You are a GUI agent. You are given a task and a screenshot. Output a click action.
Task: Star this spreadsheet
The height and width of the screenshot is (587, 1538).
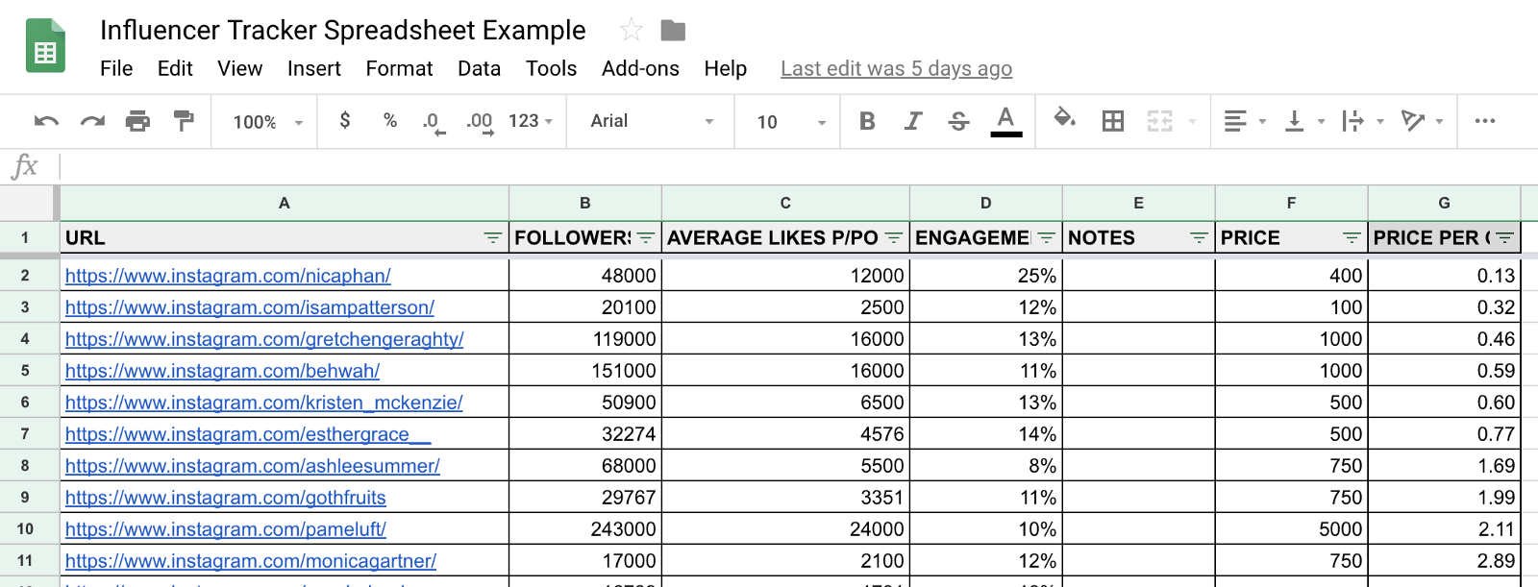[631, 31]
